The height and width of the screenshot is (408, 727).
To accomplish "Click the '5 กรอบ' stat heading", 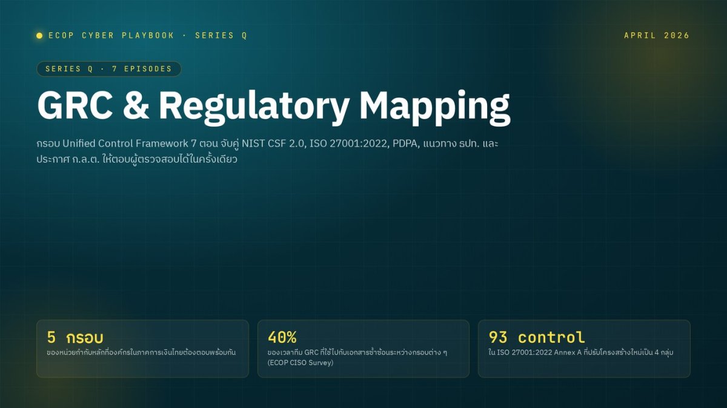I will 75,337.
